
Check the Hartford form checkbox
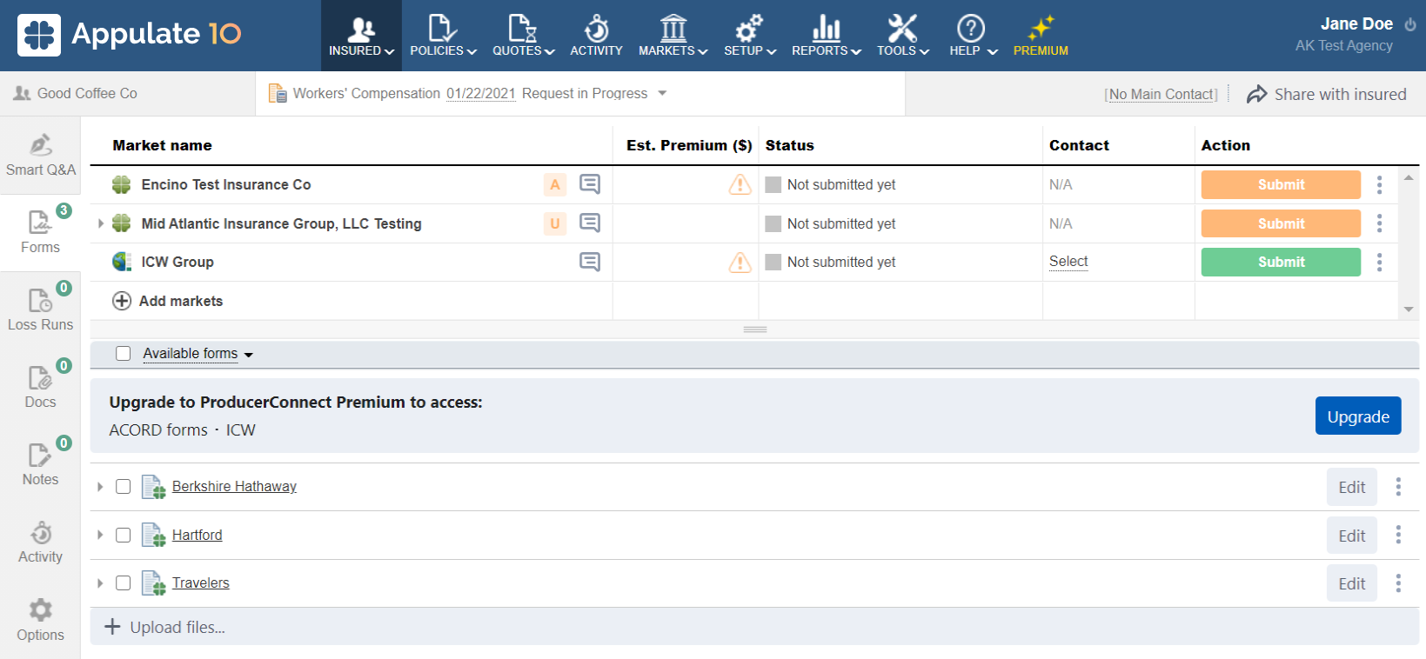[x=124, y=535]
